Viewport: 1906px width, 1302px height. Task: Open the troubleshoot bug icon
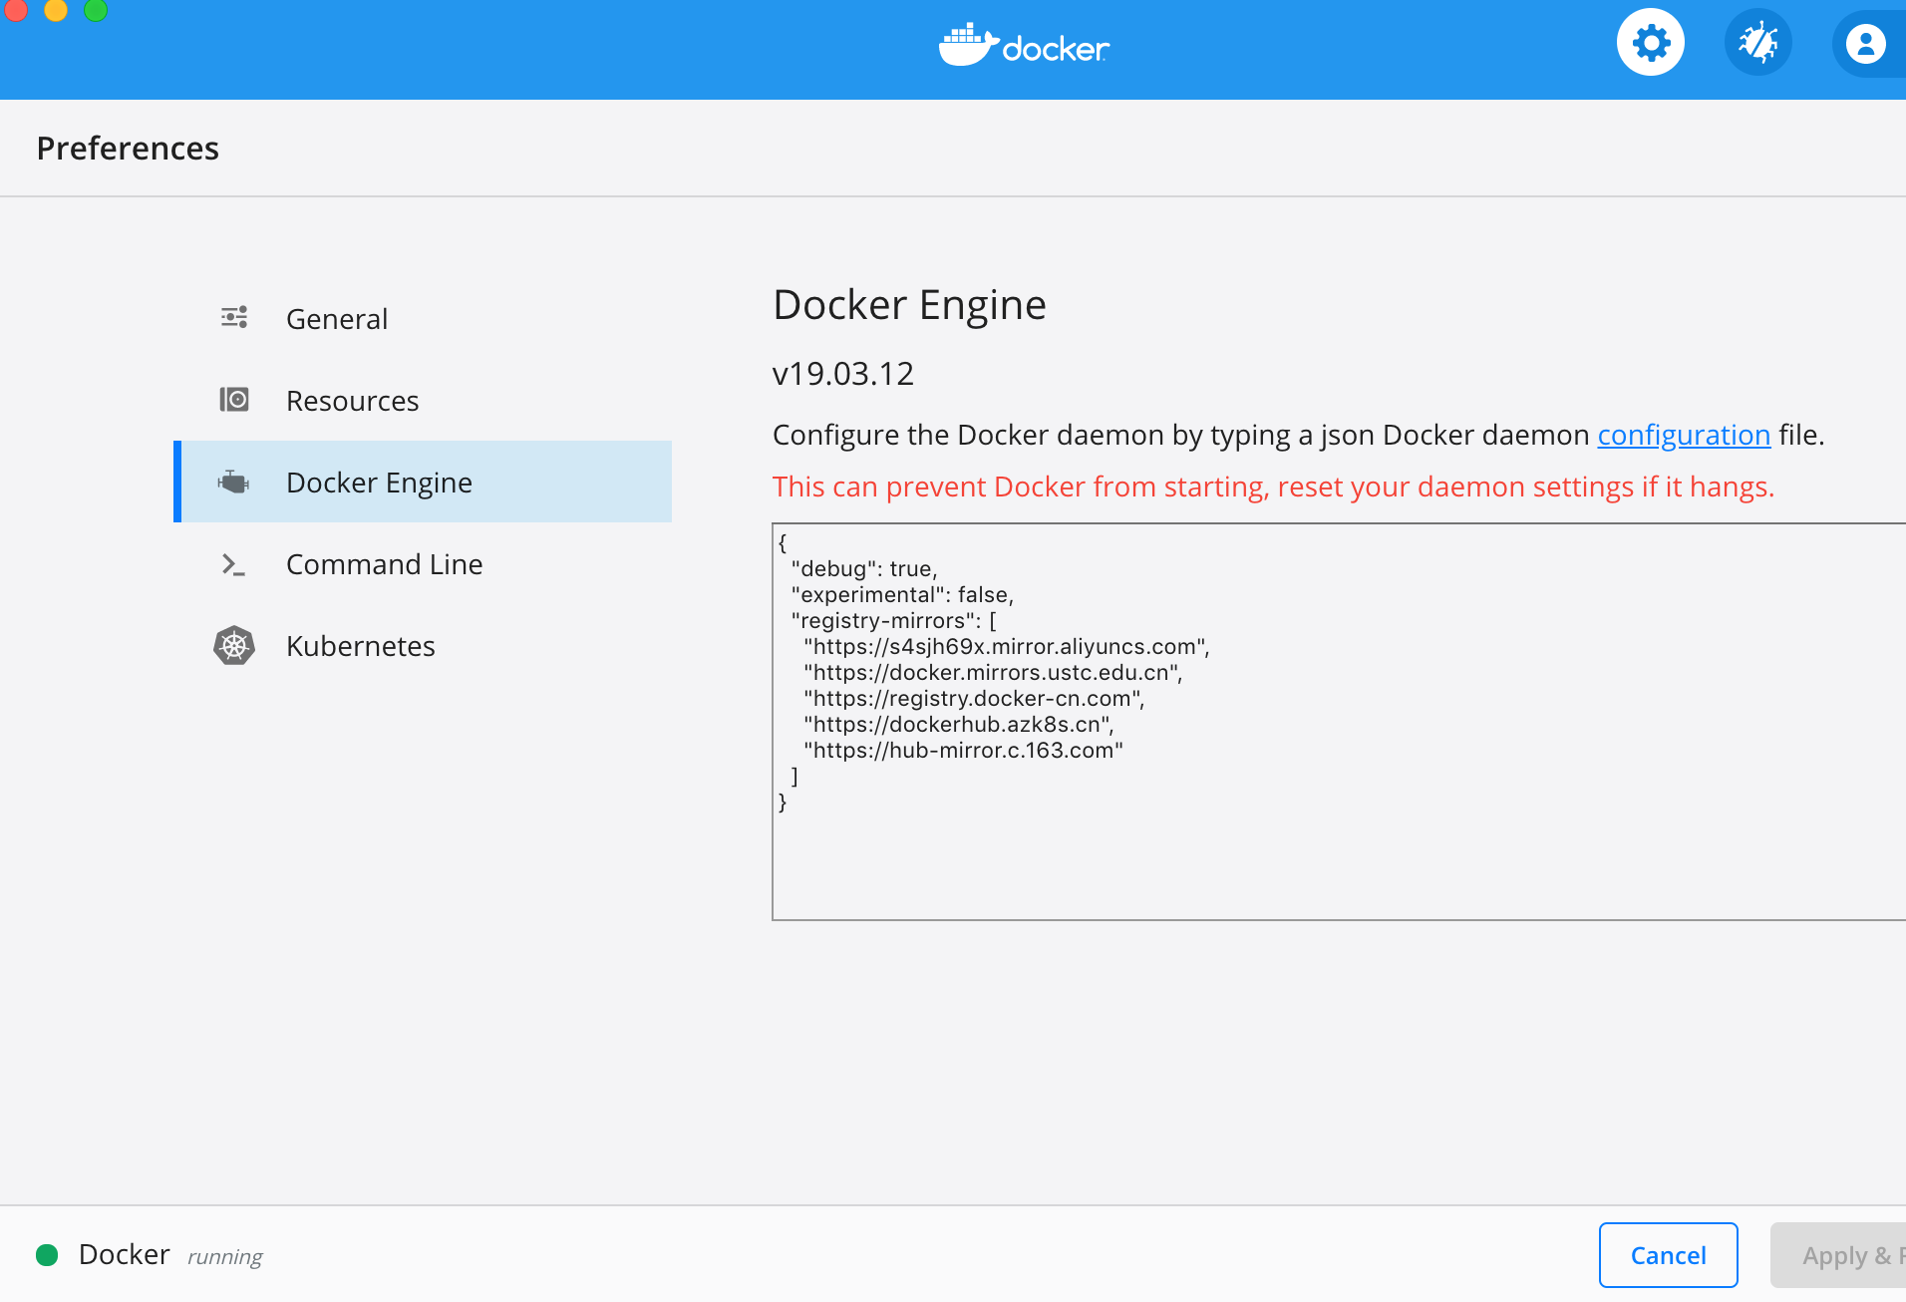tap(1758, 44)
